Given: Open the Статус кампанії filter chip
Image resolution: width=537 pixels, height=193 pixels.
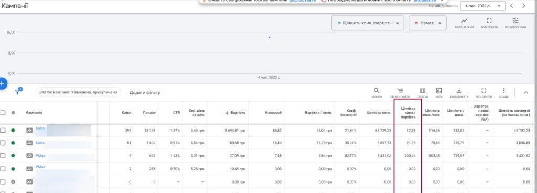Looking at the screenshot, I should coord(78,92).
